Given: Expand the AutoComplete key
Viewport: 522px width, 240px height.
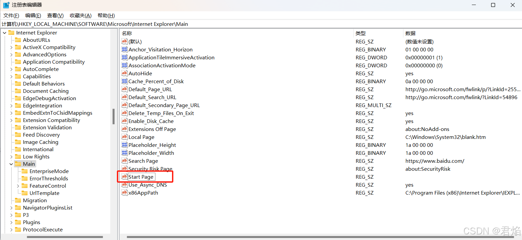Looking at the screenshot, I should click(x=11, y=69).
